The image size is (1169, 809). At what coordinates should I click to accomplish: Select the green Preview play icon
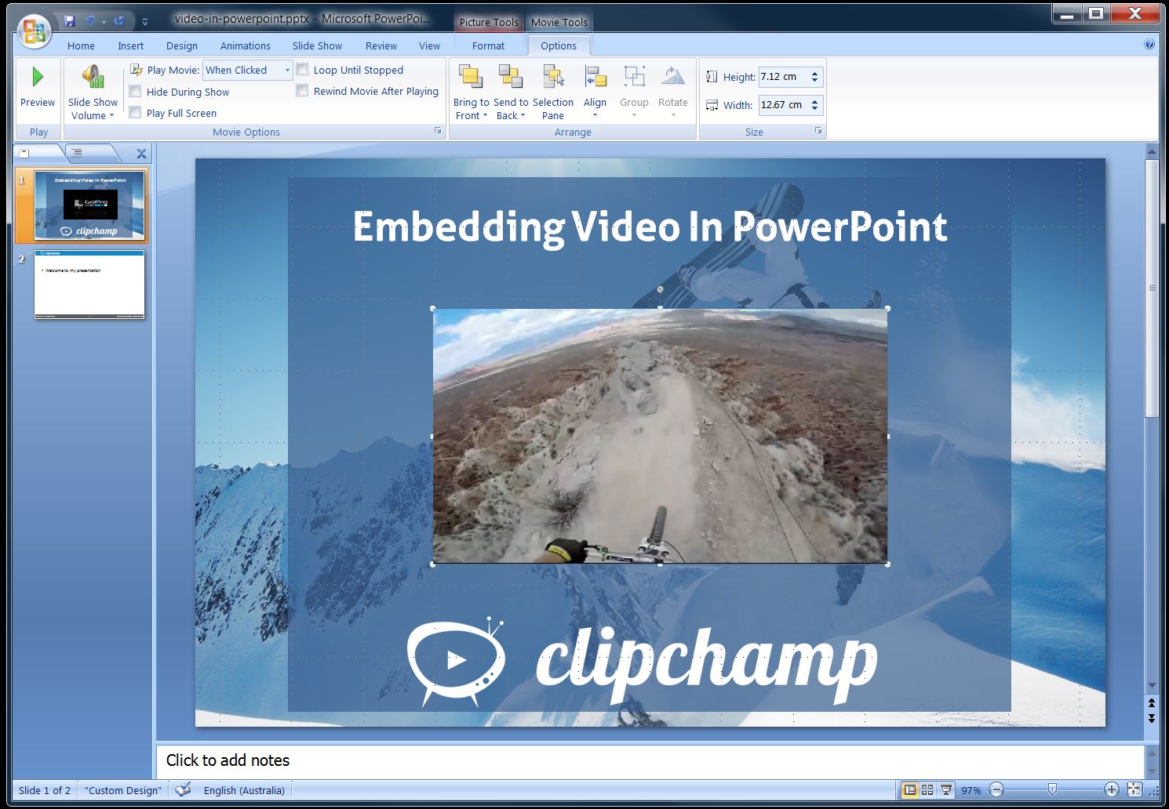(37, 76)
